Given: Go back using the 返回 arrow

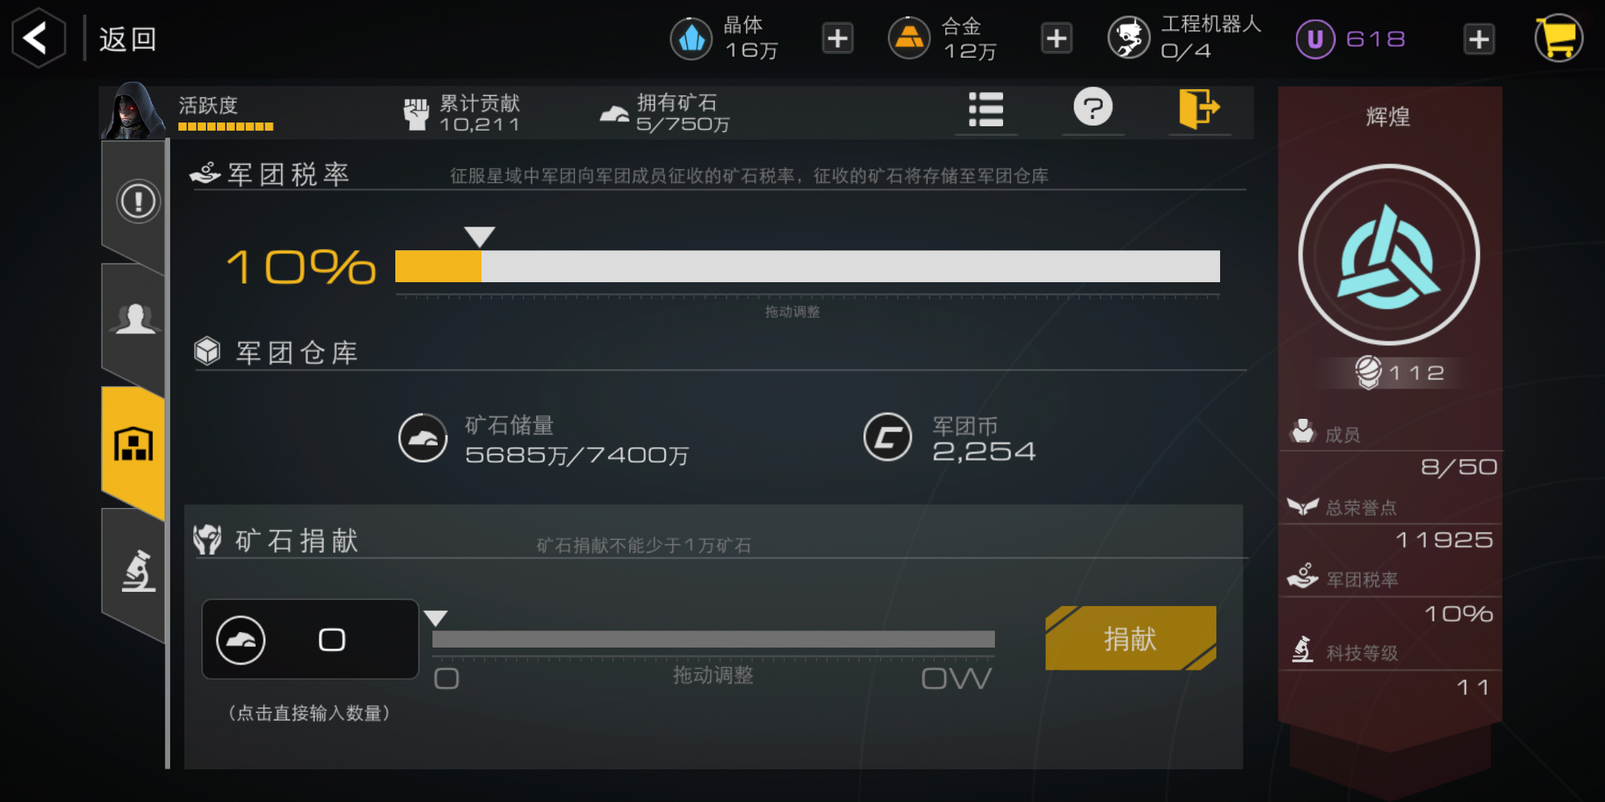Looking at the screenshot, I should click(x=37, y=39).
